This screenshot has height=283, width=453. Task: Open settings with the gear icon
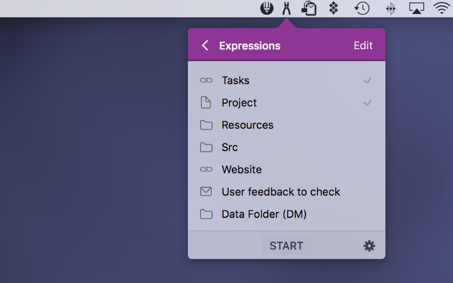coord(369,246)
